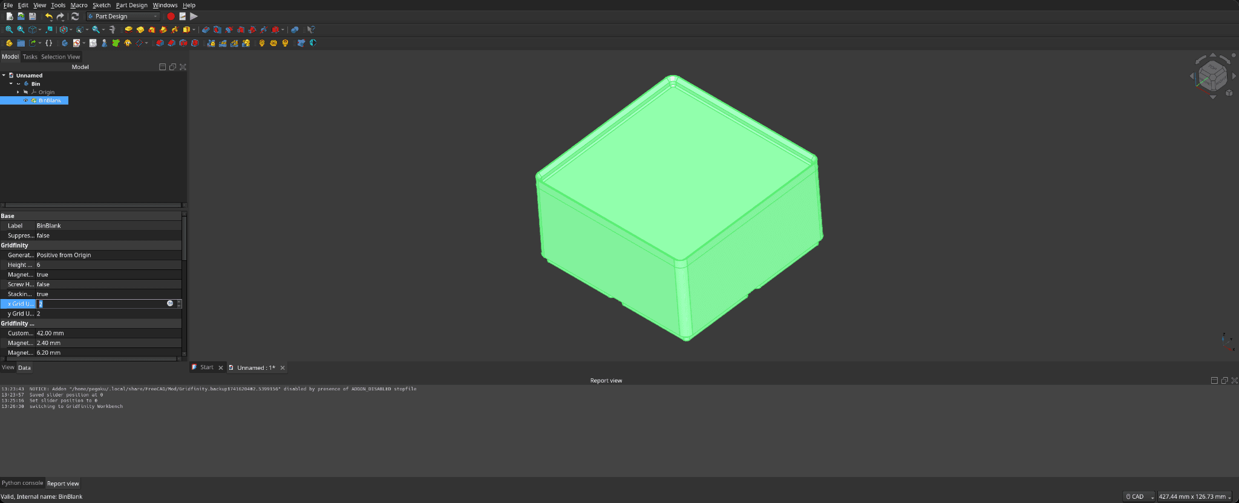Open subtractive primitive dropdown arrow
The image size is (1239, 503).
point(283,30)
